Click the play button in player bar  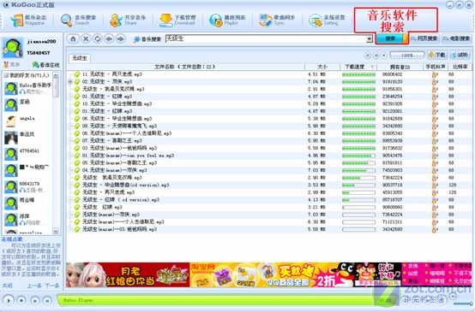(9, 300)
